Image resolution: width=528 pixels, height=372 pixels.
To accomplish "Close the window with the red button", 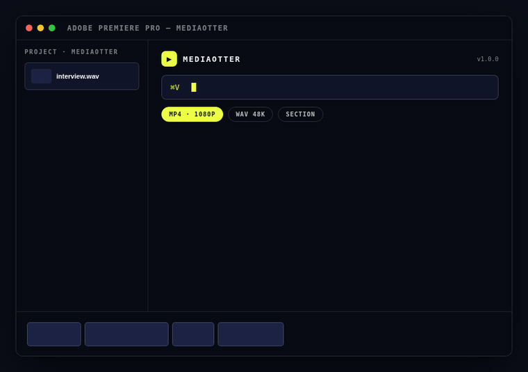I will [29, 28].
